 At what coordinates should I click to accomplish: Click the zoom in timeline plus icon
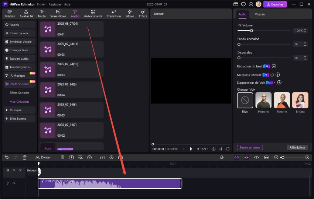307,157
